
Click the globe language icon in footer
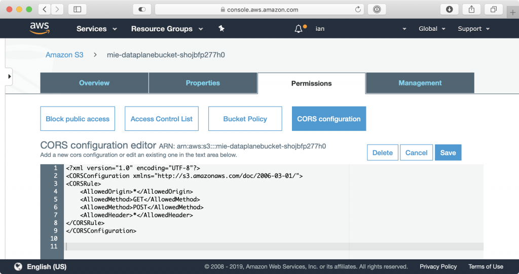[x=18, y=266]
